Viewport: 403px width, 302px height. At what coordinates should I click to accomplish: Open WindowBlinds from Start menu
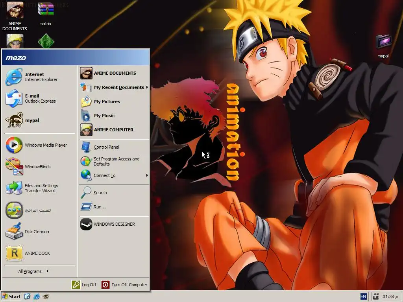coord(39,167)
